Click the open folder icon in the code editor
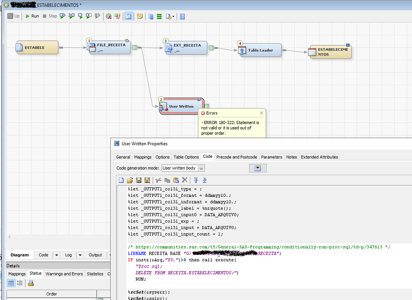412x300 pixels. tap(130, 180)
